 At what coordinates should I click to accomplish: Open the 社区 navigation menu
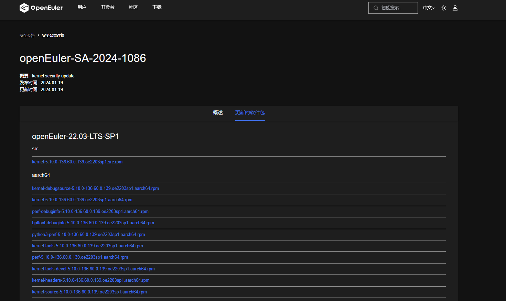click(133, 8)
